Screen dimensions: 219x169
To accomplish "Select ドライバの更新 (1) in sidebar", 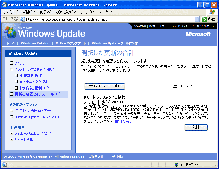I will coord(34,88).
